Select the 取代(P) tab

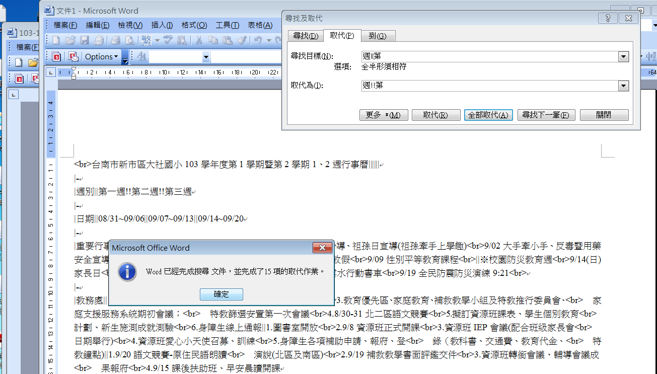pos(342,35)
